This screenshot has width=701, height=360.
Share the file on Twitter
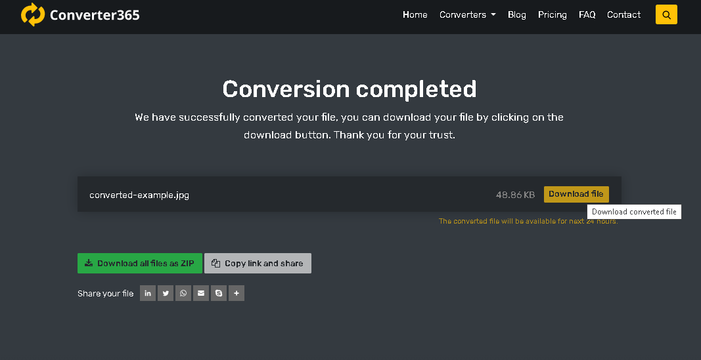tap(166, 293)
